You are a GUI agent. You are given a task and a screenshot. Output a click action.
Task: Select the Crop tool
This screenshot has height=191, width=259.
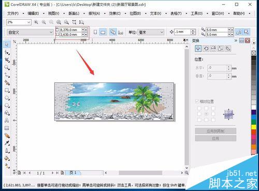[x=7, y=60]
